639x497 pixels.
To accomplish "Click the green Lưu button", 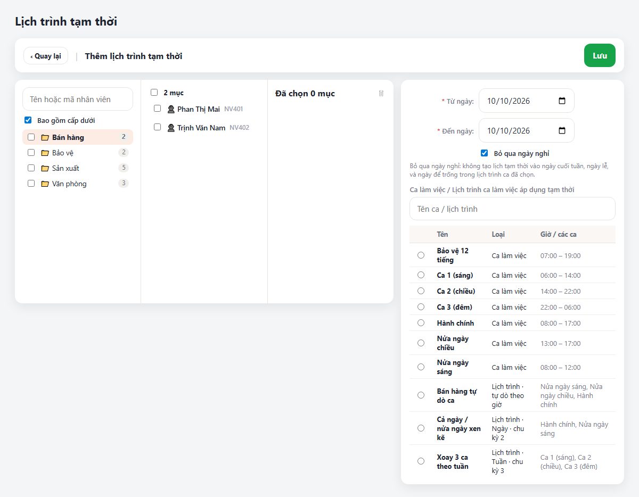I will [600, 55].
